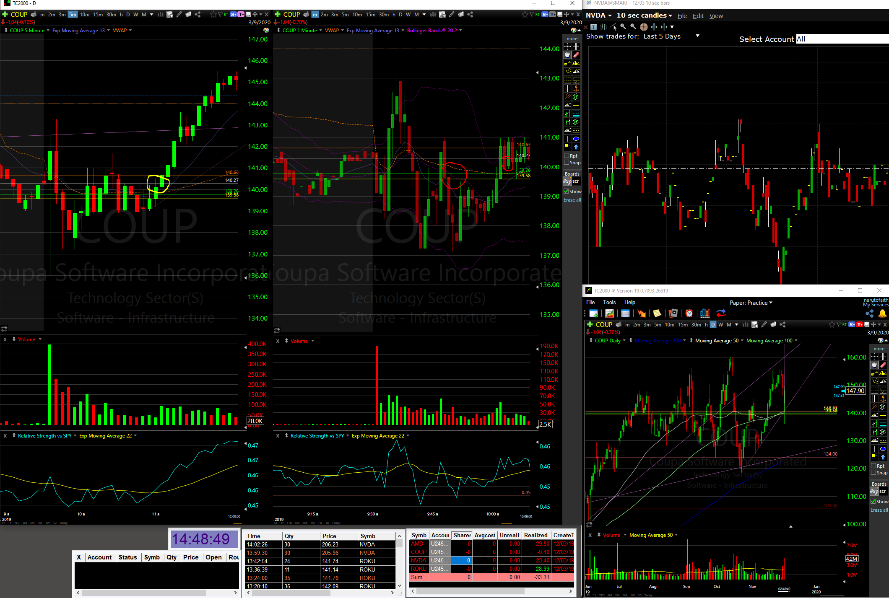Open Show trades for Last 5 Days dropdown
This screenshot has height=598, width=889.
pos(697,36)
